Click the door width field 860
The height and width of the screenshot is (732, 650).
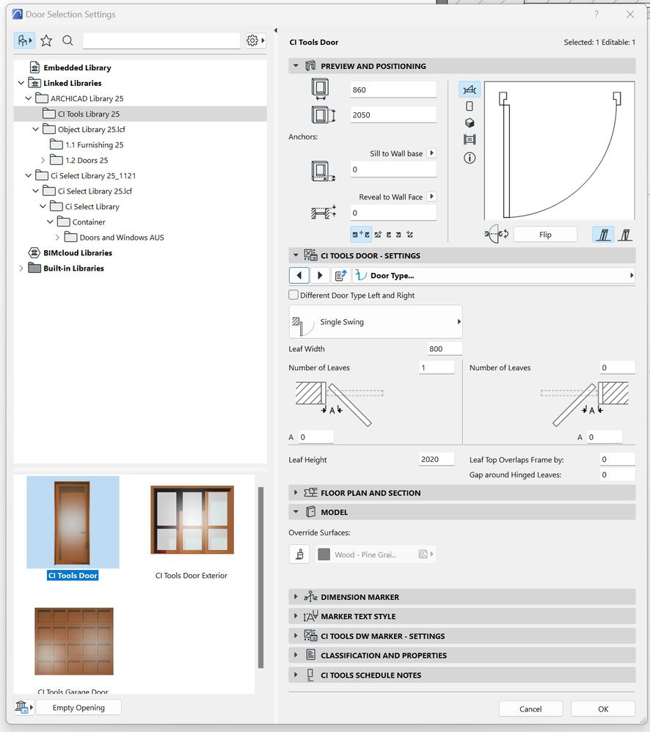point(393,89)
